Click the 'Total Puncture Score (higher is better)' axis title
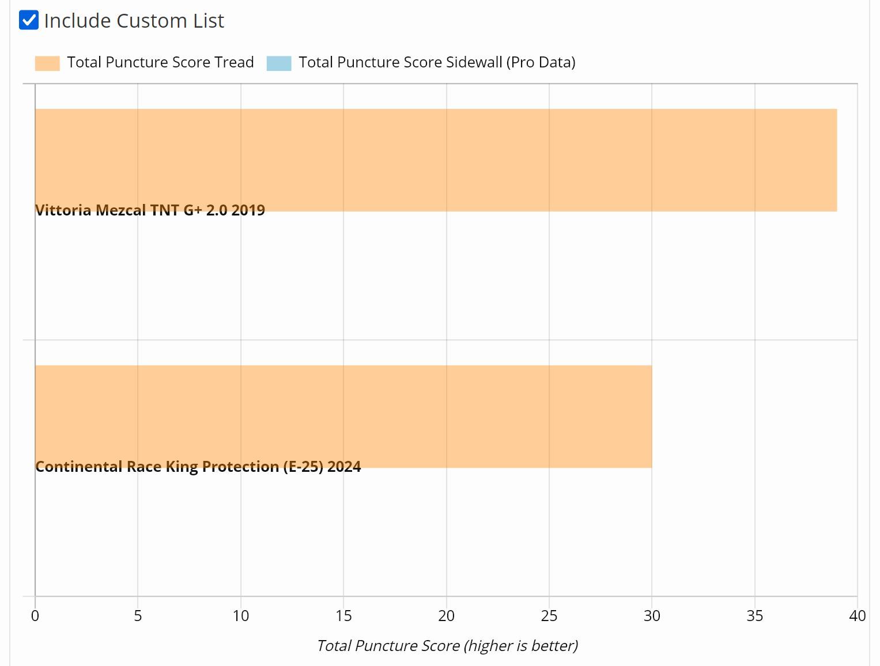 click(x=447, y=646)
